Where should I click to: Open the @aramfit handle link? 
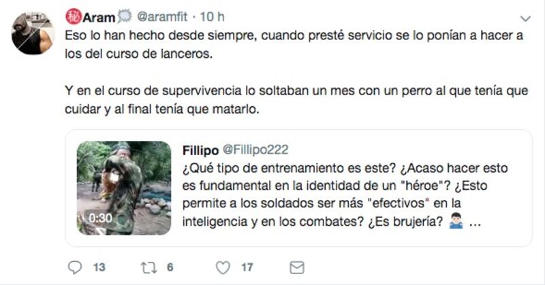pyautogui.click(x=162, y=16)
